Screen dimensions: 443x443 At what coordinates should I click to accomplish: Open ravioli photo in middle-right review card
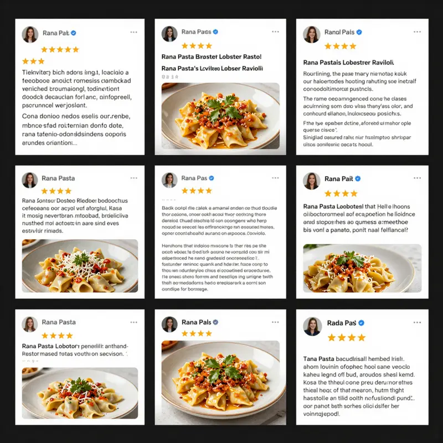(x=362, y=268)
